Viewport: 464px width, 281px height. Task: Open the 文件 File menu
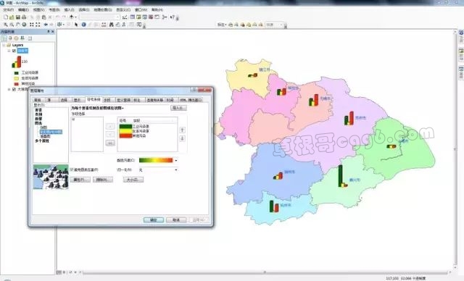(x=8, y=9)
